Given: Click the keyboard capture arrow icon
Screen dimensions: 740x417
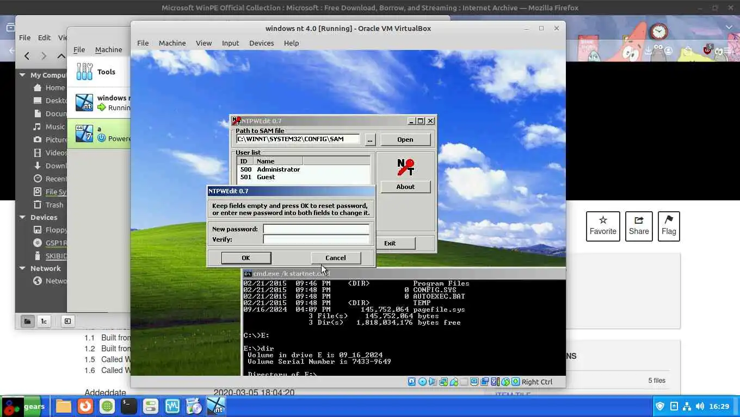Looking at the screenshot, I should pos(515,382).
